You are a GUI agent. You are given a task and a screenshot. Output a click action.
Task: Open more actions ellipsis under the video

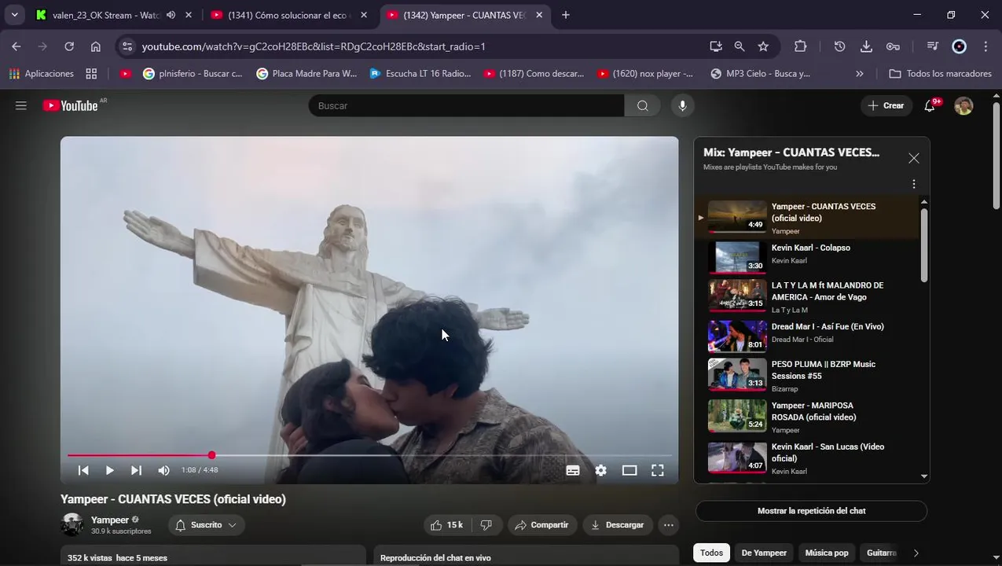tap(669, 525)
